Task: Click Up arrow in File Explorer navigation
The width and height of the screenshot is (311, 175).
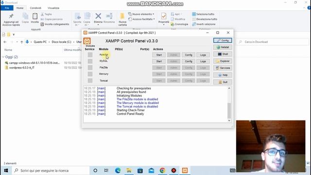Action: click(x=21, y=42)
